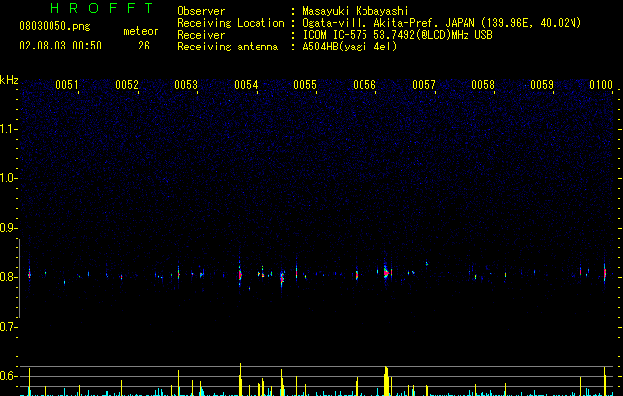Screen dimensions: 623x396
Task: Click the 0055 time marker
Action: (305, 85)
